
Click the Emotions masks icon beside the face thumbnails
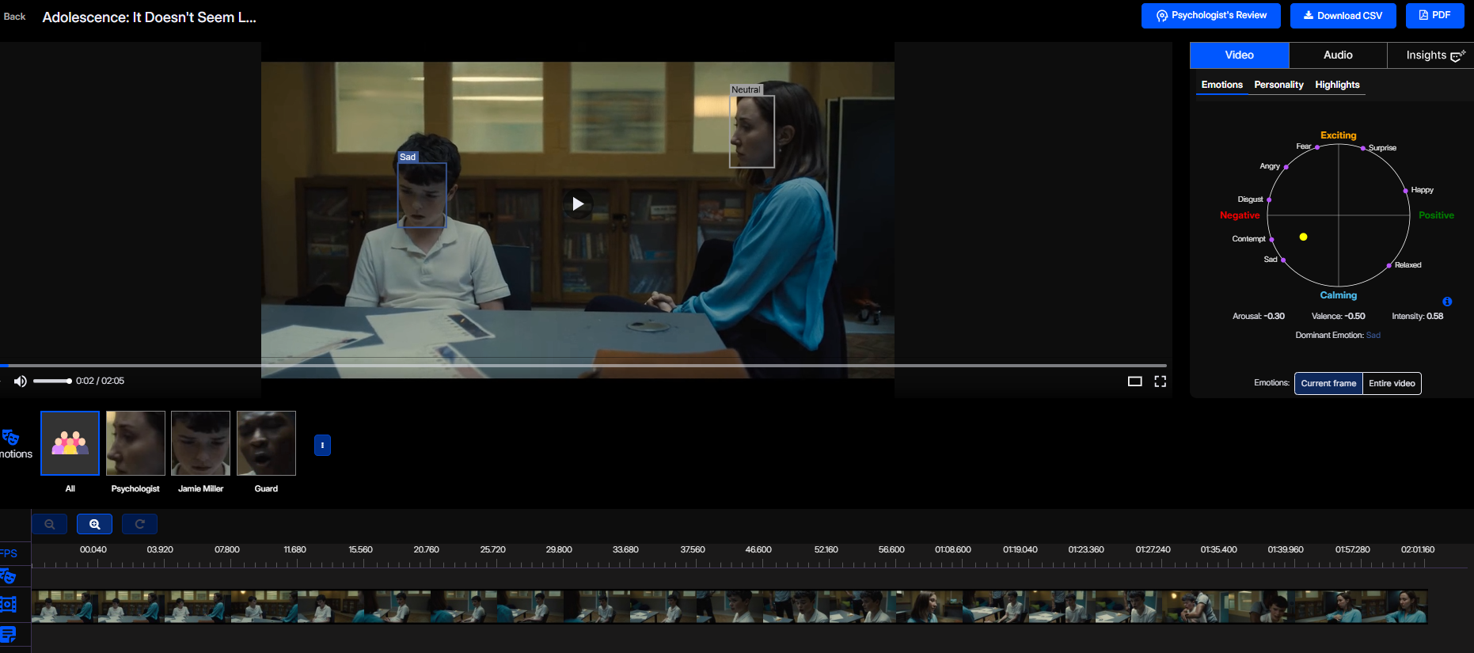point(11,437)
